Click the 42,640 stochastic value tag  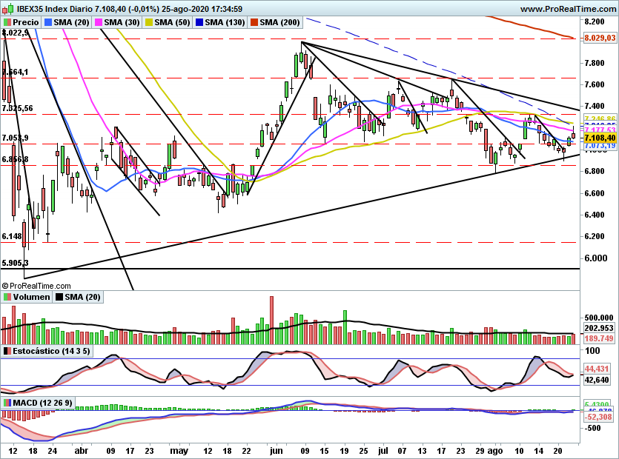(597, 380)
